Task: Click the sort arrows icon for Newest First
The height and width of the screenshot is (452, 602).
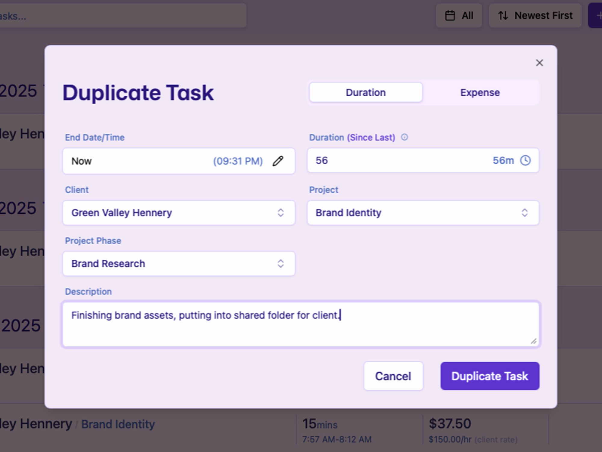Action: coord(503,16)
